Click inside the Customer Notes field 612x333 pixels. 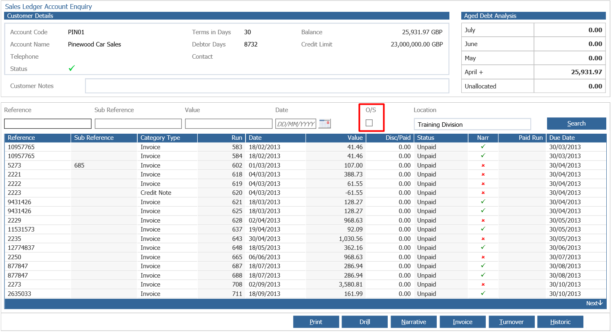click(267, 85)
